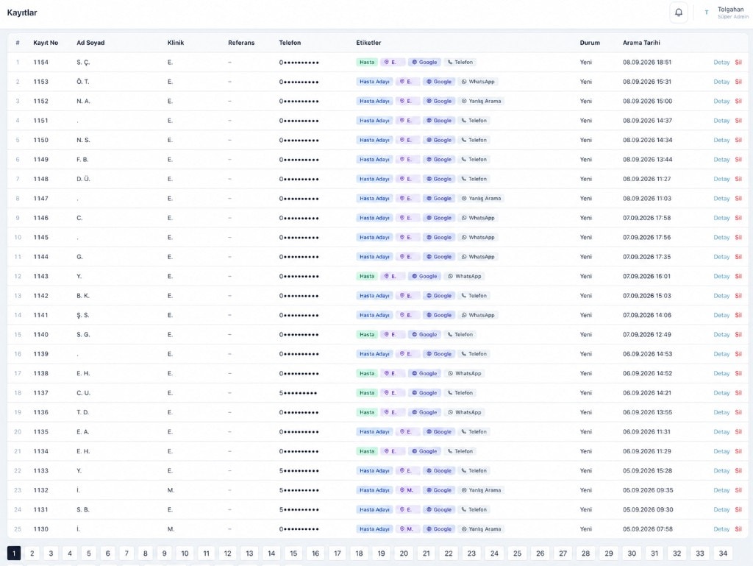This screenshot has height=566, width=753.
Task: Click Hasta tag in record 1134
Action: coord(367,451)
